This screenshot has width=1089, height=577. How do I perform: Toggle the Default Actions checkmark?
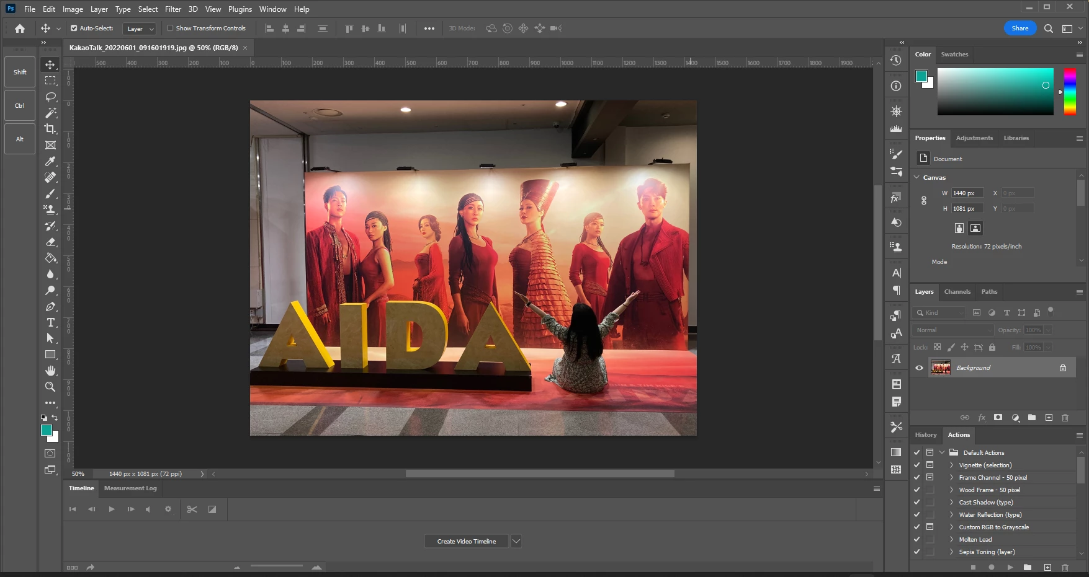[916, 452]
